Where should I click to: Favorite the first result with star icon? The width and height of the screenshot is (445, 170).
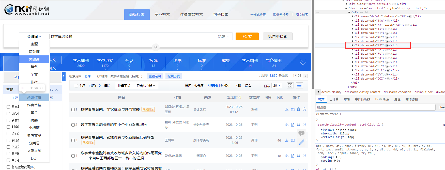pyautogui.click(x=299, y=109)
